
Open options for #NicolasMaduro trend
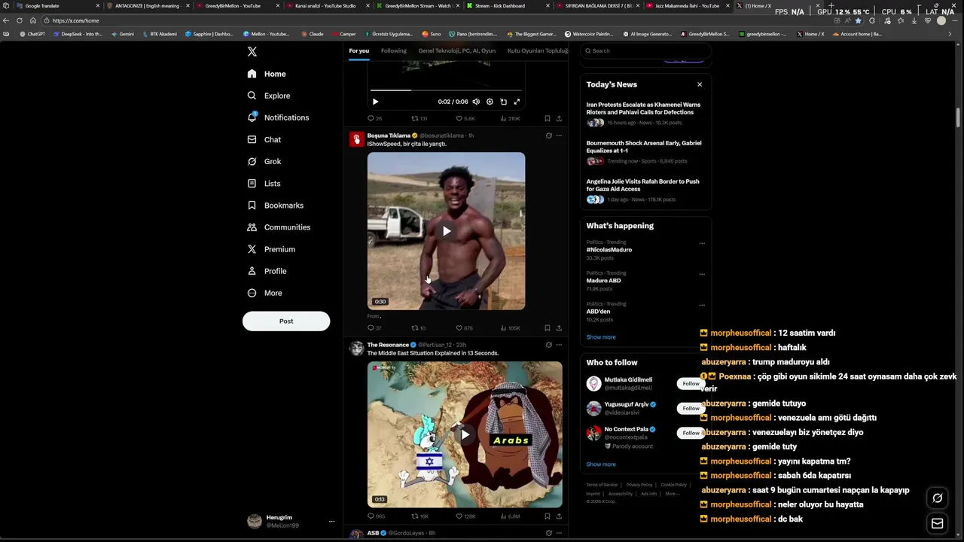click(x=702, y=243)
